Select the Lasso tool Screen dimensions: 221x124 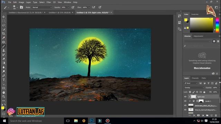point(4,25)
